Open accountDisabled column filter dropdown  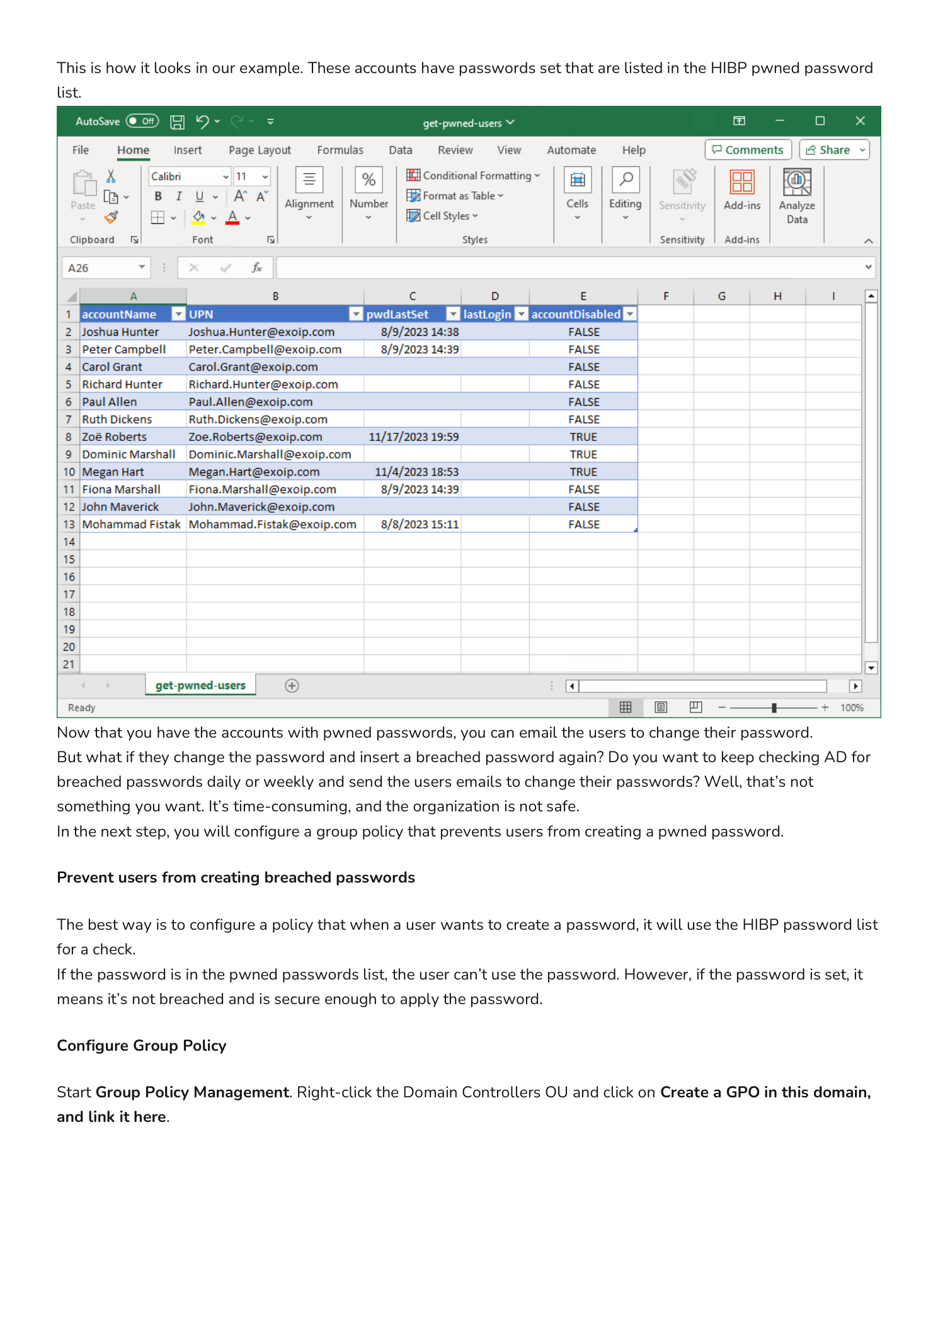pyautogui.click(x=629, y=314)
